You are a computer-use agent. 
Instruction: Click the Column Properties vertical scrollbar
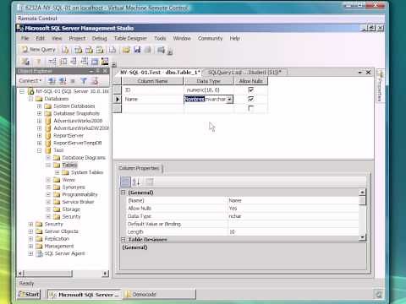362,215
